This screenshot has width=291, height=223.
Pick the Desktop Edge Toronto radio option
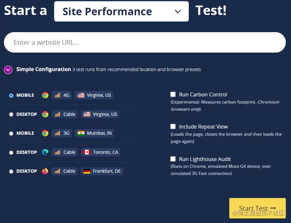pyautogui.click(x=11, y=153)
